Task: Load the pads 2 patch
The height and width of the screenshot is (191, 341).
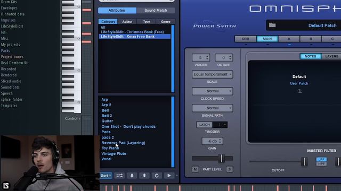Action: (x=108, y=137)
